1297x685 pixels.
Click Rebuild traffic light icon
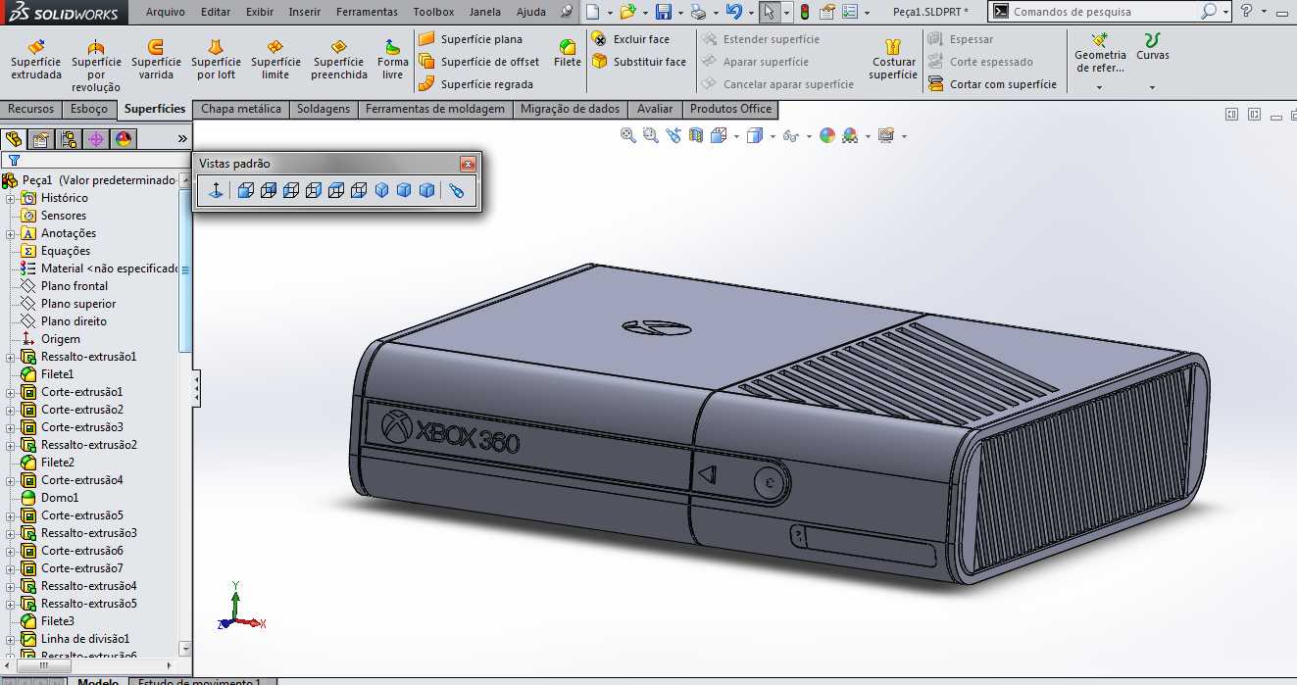[805, 12]
